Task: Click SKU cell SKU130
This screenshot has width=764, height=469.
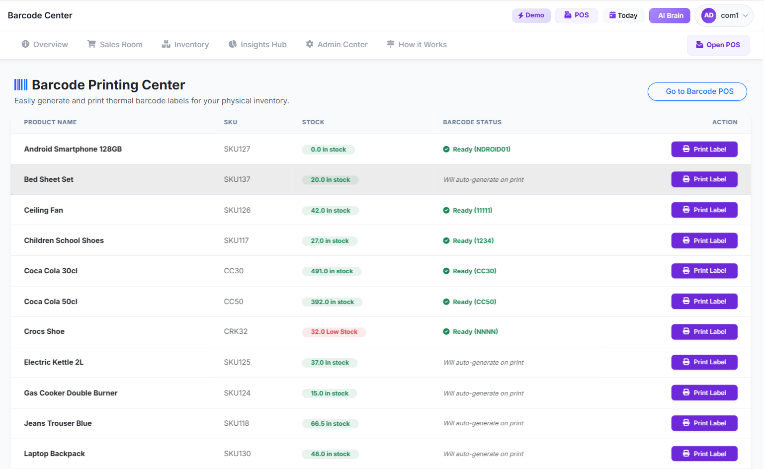Action: pyautogui.click(x=237, y=454)
